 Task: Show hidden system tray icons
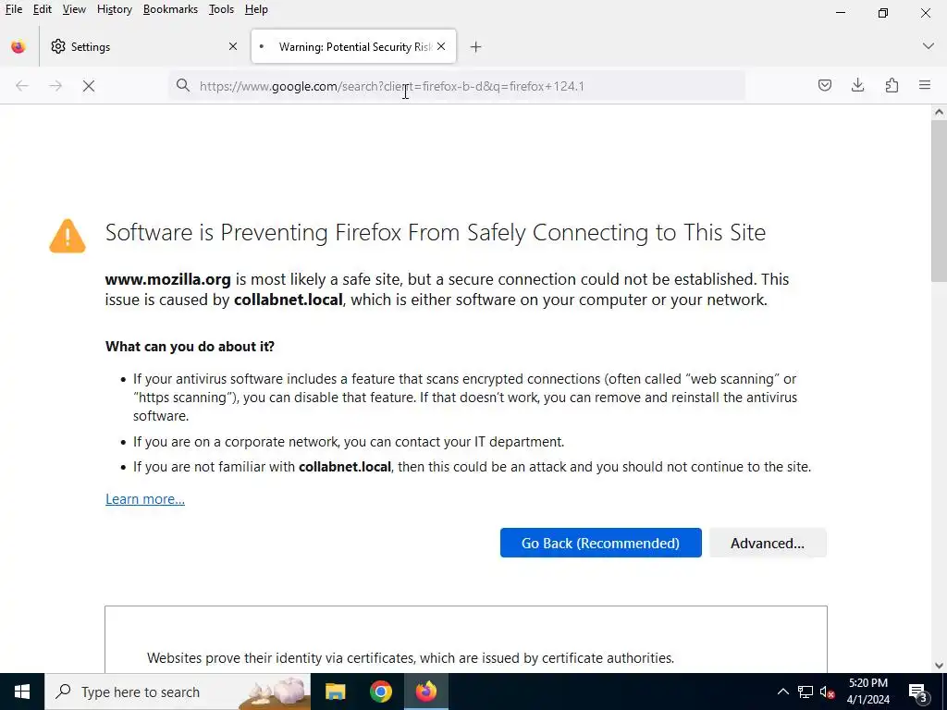click(782, 692)
